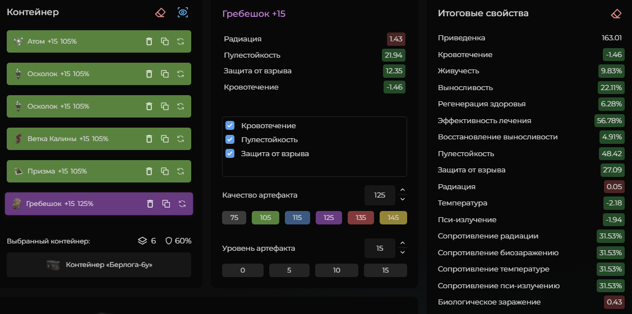Delete the Атом artifact with trash icon
This screenshot has height=314, width=632.
(149, 41)
